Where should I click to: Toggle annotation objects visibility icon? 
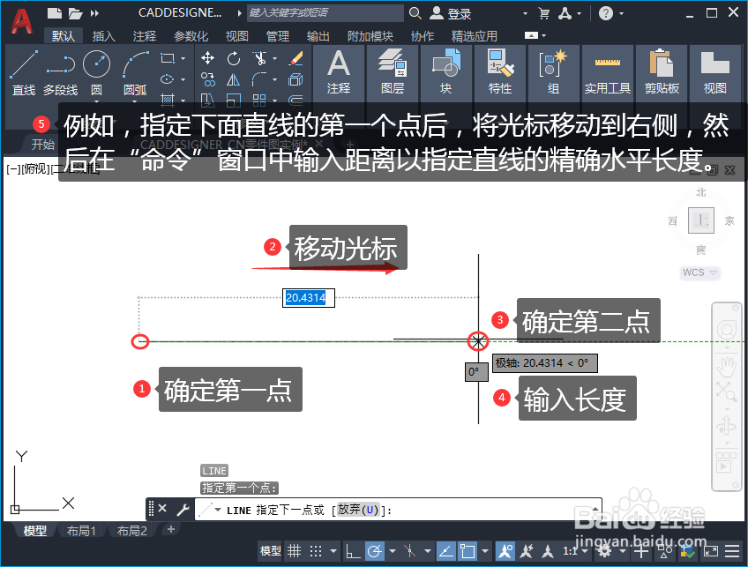[x=505, y=551]
